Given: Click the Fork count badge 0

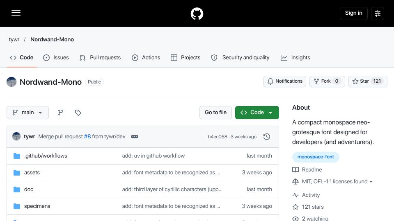Looking at the screenshot, I should coord(337,81).
